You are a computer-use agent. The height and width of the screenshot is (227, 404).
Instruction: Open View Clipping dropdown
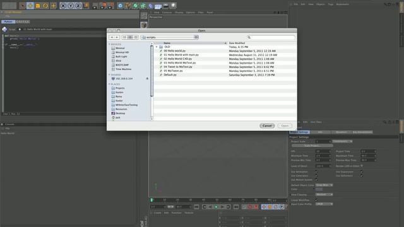tap(324, 195)
